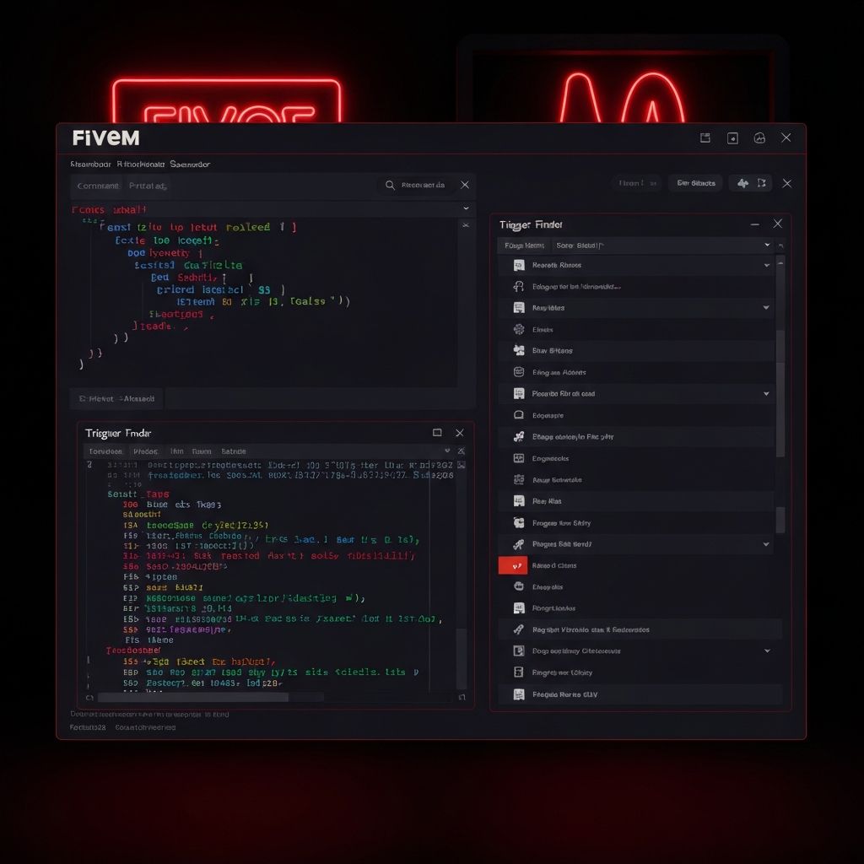Click the search magnifier icon in the command bar
Screen dimensions: 864x864
tap(389, 185)
